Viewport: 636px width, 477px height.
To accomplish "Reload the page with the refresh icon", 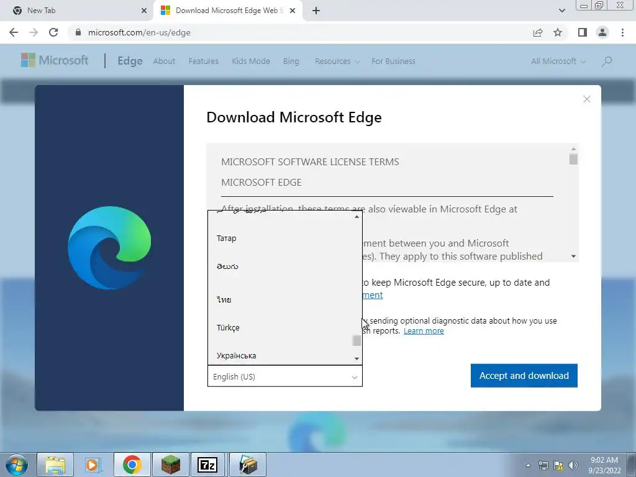I will 53,32.
